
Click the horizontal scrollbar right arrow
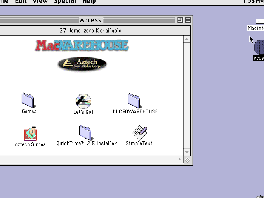179,159
